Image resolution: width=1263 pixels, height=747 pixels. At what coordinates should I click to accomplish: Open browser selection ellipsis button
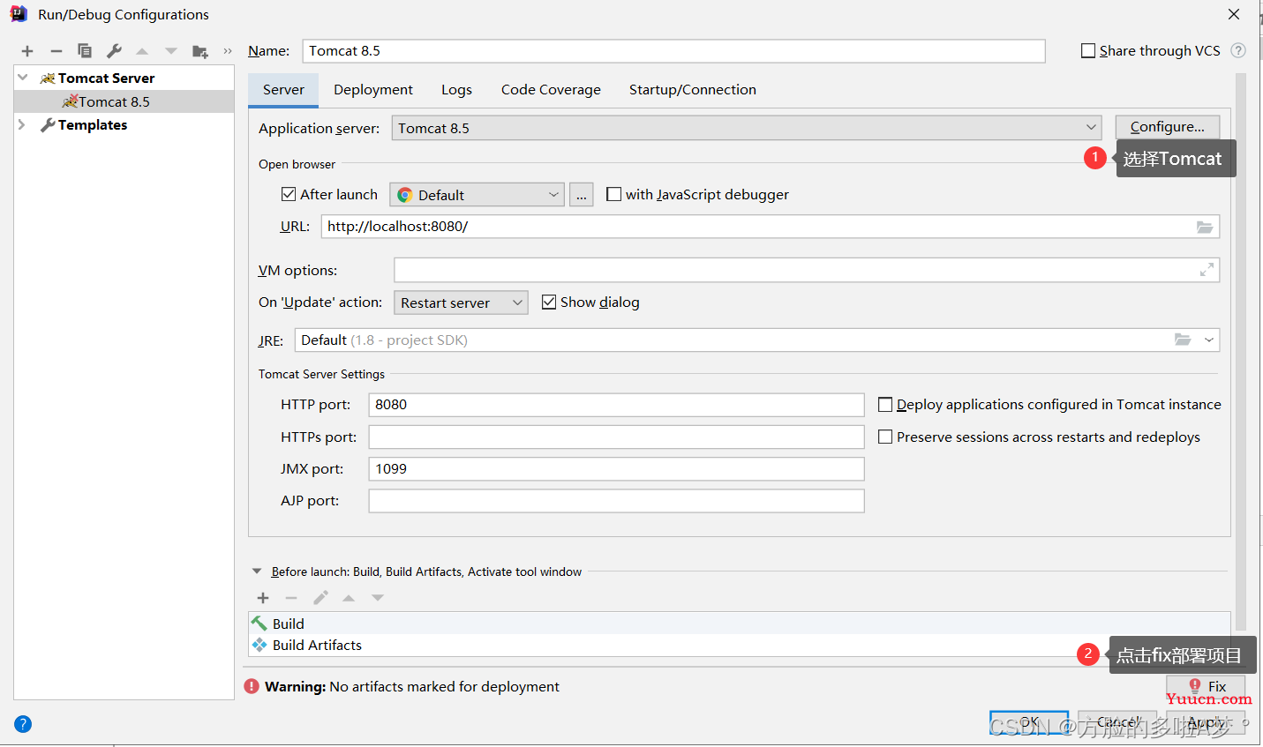(582, 195)
